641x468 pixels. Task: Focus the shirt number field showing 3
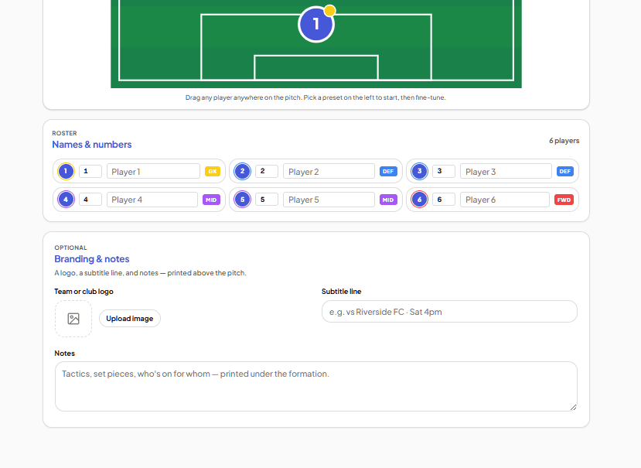point(444,171)
